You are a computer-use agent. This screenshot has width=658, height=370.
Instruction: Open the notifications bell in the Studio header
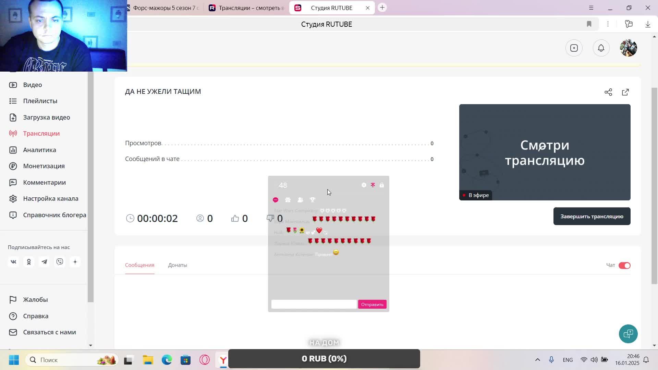[601, 48]
